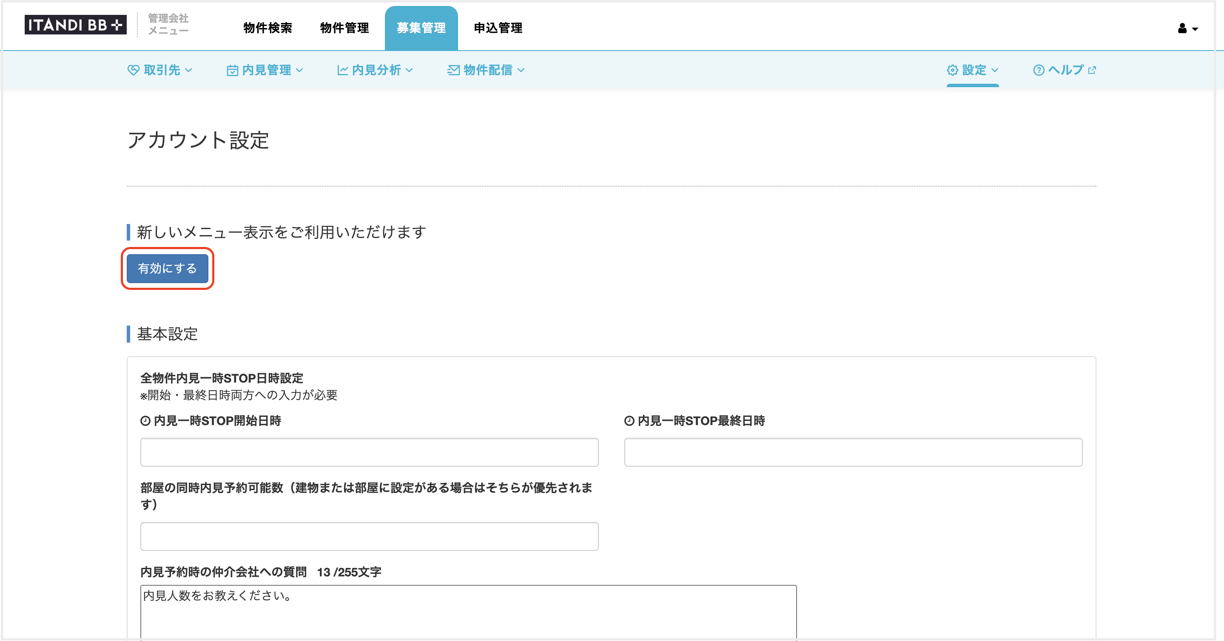Expand the 取引先 dropdown chevron
This screenshot has width=1224, height=641.
(x=189, y=70)
